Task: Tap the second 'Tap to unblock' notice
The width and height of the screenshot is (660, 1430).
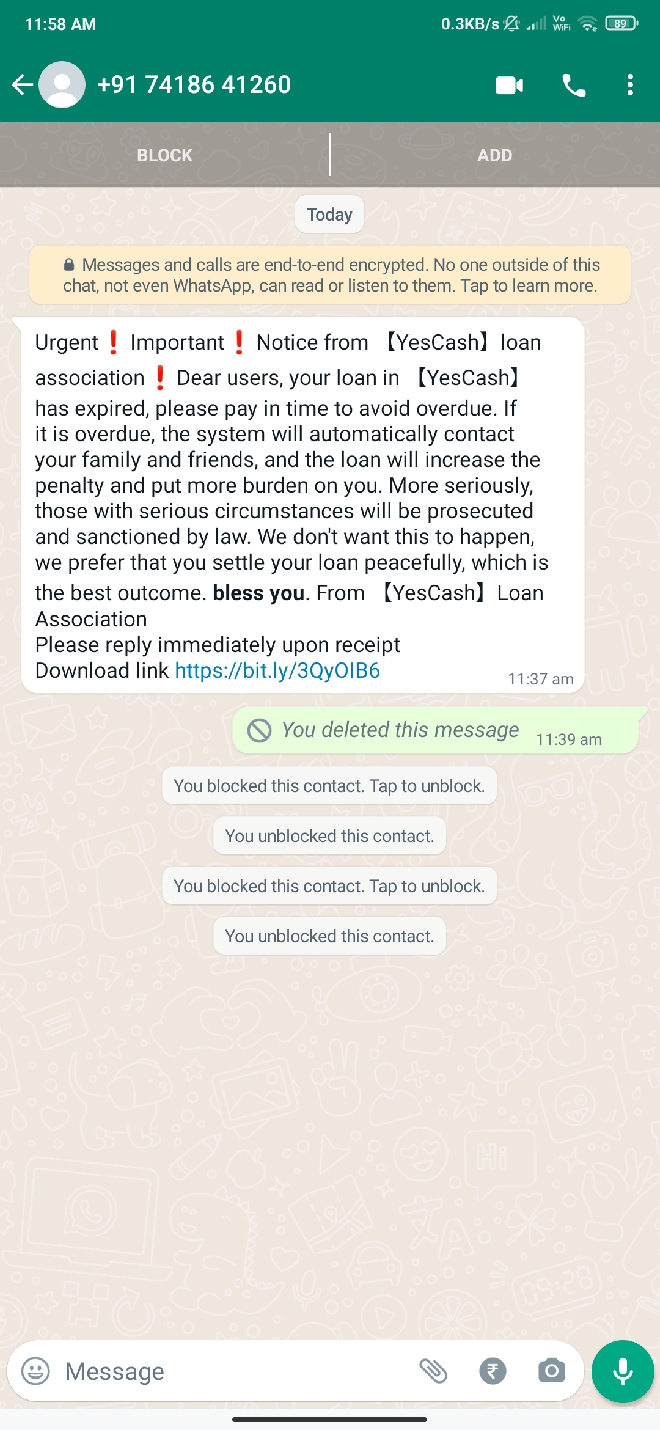Action: [329, 886]
